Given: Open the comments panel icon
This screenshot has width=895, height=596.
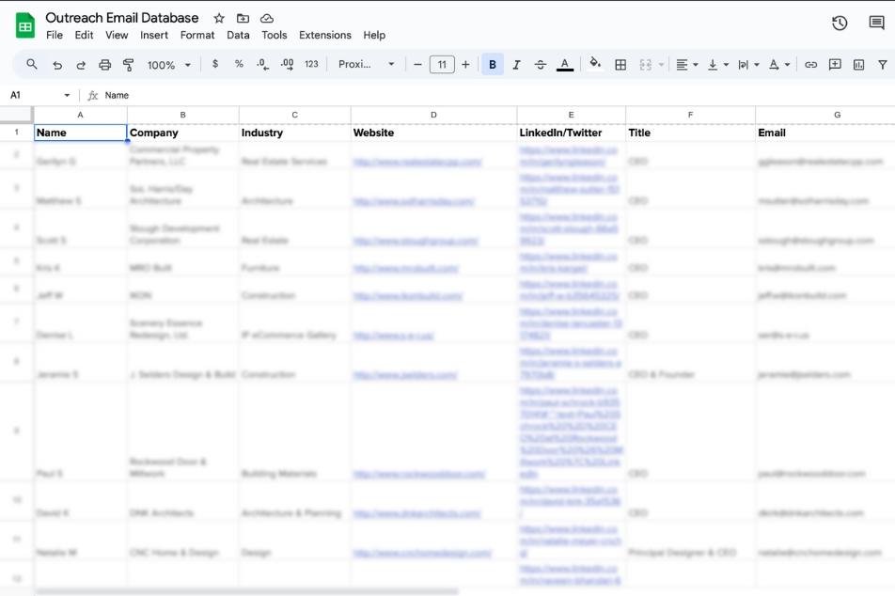Looking at the screenshot, I should (x=876, y=23).
